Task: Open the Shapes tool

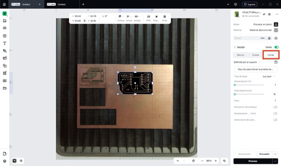Action: [5, 66]
